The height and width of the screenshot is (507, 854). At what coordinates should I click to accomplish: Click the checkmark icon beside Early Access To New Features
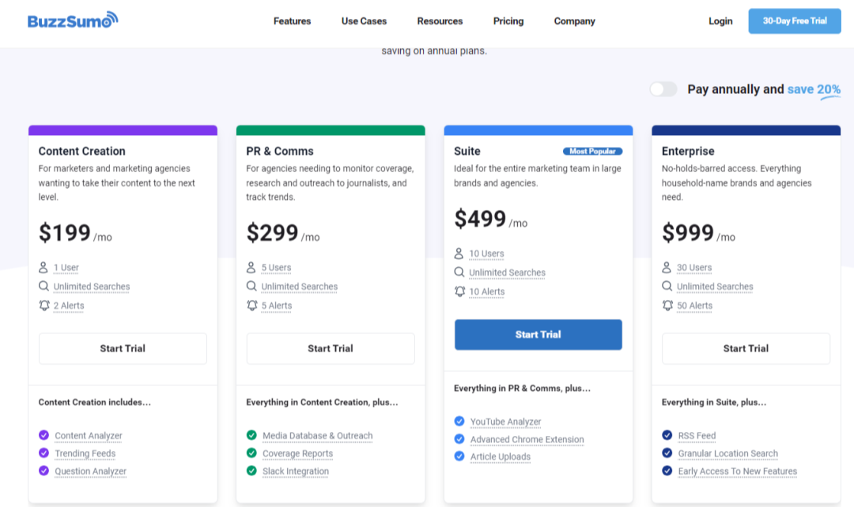(x=667, y=471)
